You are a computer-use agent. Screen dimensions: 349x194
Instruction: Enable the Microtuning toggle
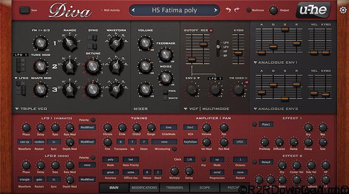(174, 149)
